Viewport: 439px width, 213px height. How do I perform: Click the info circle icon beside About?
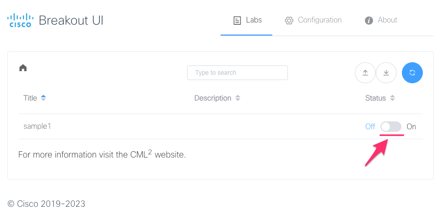click(x=369, y=20)
